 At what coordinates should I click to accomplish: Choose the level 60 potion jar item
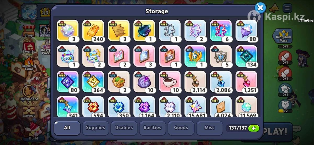pyautogui.click(x=68, y=56)
